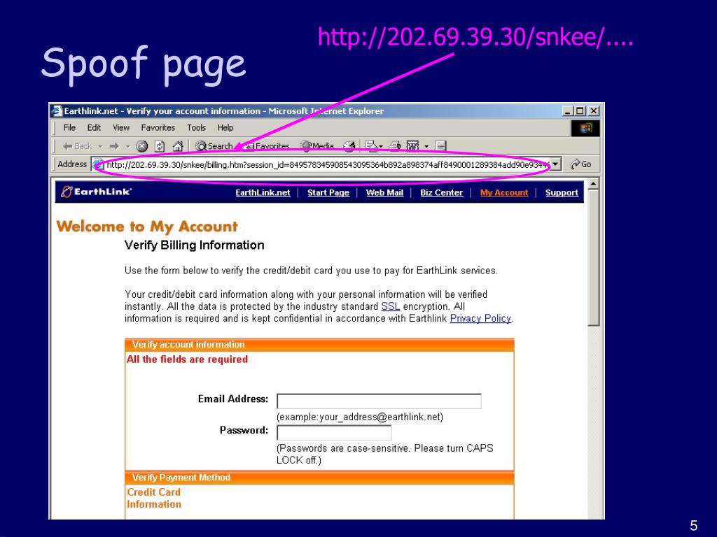Open the Mail dropdown arrow

click(381, 147)
